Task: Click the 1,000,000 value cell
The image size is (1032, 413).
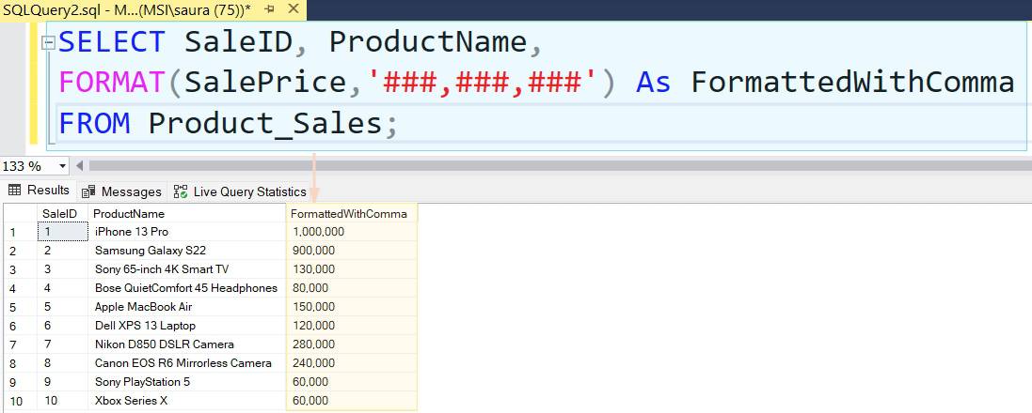Action: 352,232
